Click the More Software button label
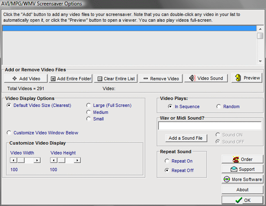 (247, 179)
